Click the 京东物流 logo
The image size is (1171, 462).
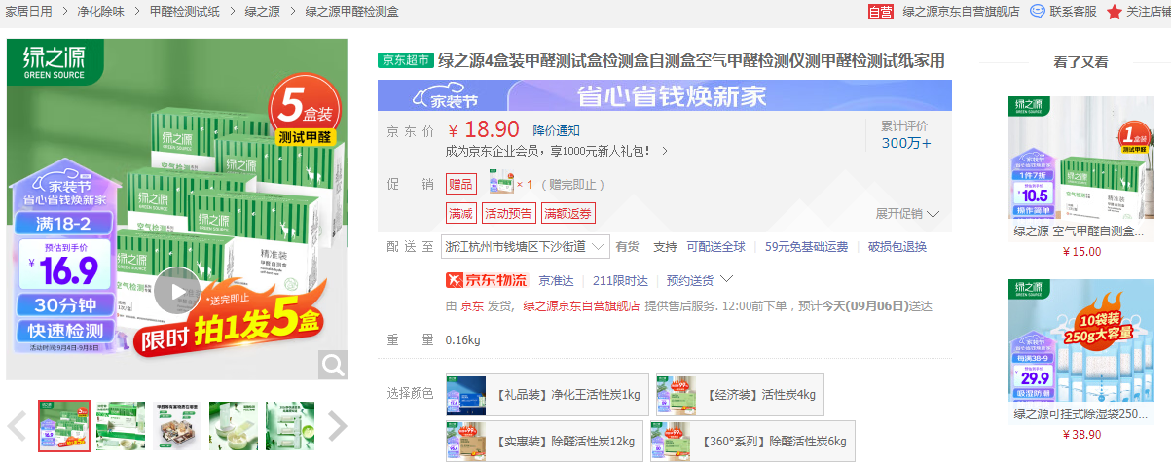pos(487,280)
